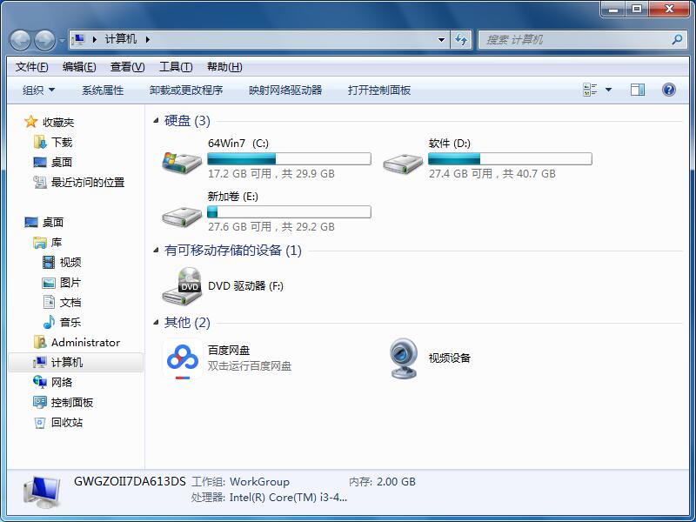Open the address bar history dropdown
696x522 pixels.
tap(442, 39)
